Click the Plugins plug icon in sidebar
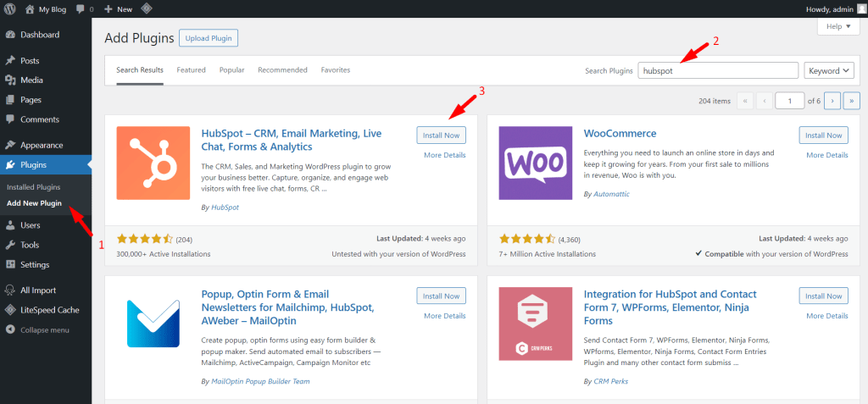The image size is (868, 404). (10, 165)
